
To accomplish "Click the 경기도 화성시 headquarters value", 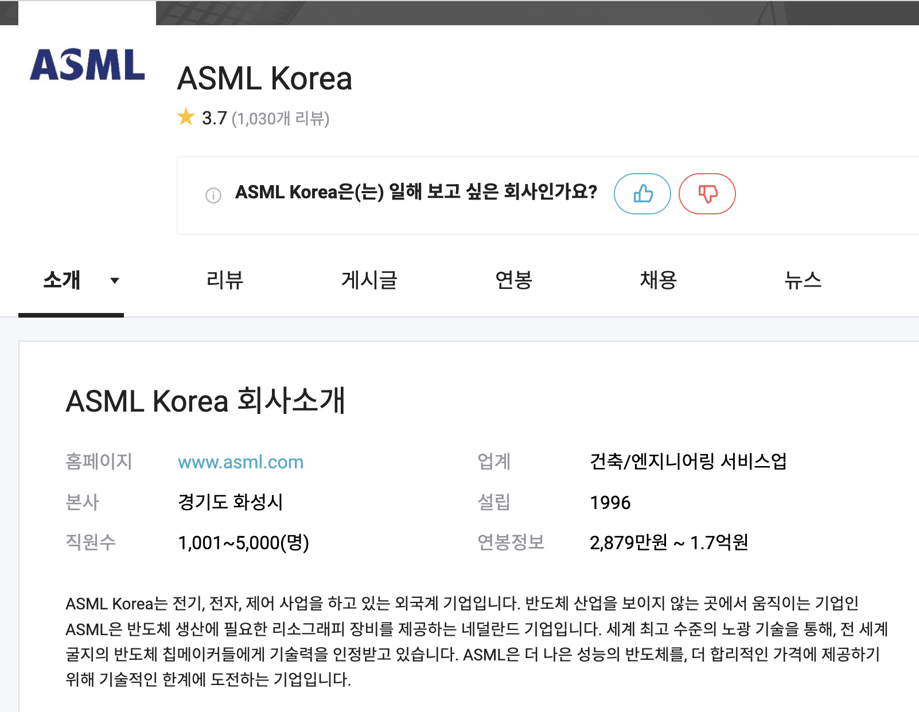I will click(x=231, y=502).
